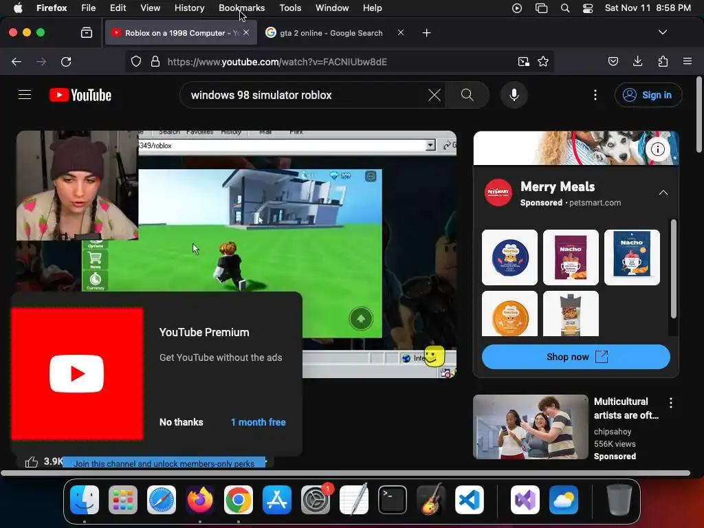The width and height of the screenshot is (704, 528).
Task: Show Firefox downloads panel
Action: (637, 62)
